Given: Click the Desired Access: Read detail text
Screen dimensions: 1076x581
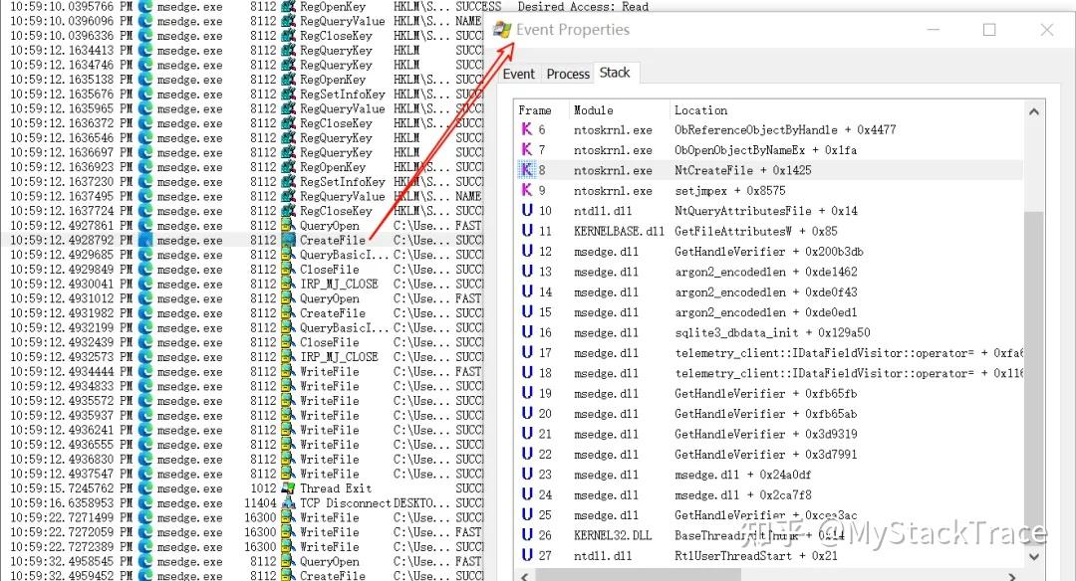Looking at the screenshot, I should [x=583, y=6].
